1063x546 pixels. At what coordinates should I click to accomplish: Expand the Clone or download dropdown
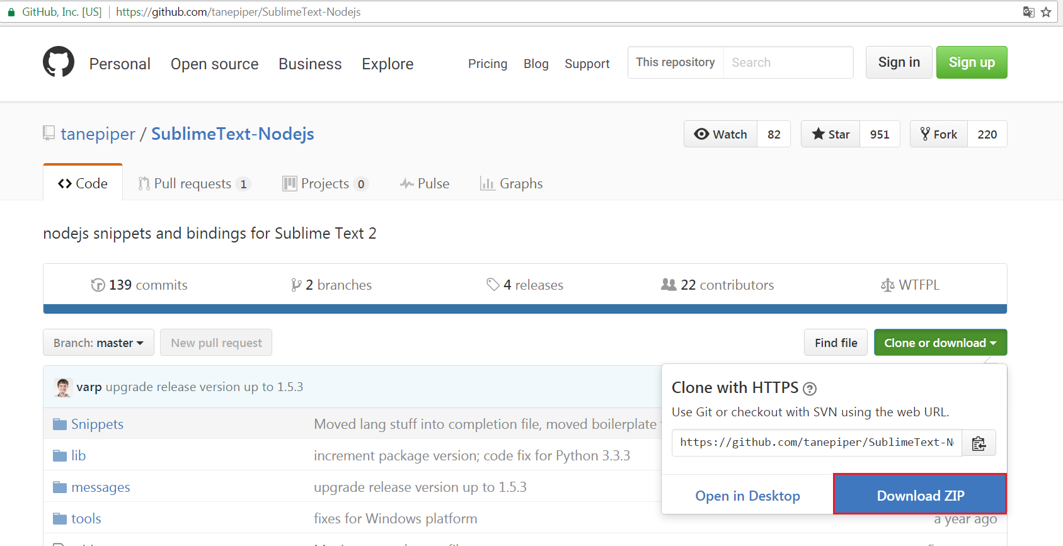(x=940, y=343)
